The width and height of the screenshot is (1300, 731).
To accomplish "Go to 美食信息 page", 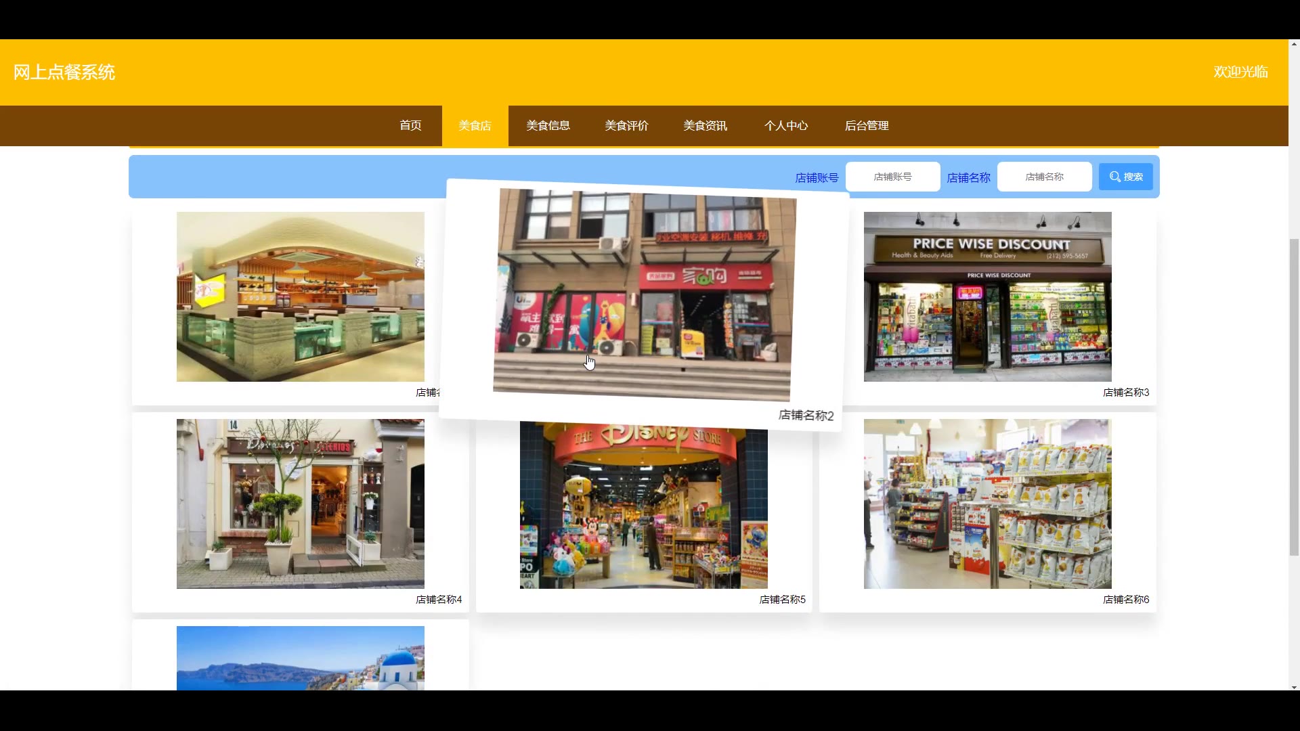I will [548, 126].
